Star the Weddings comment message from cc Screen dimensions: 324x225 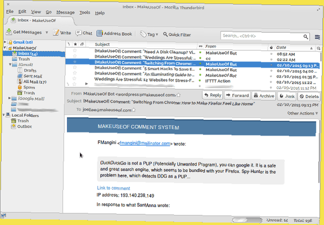pos(75,56)
